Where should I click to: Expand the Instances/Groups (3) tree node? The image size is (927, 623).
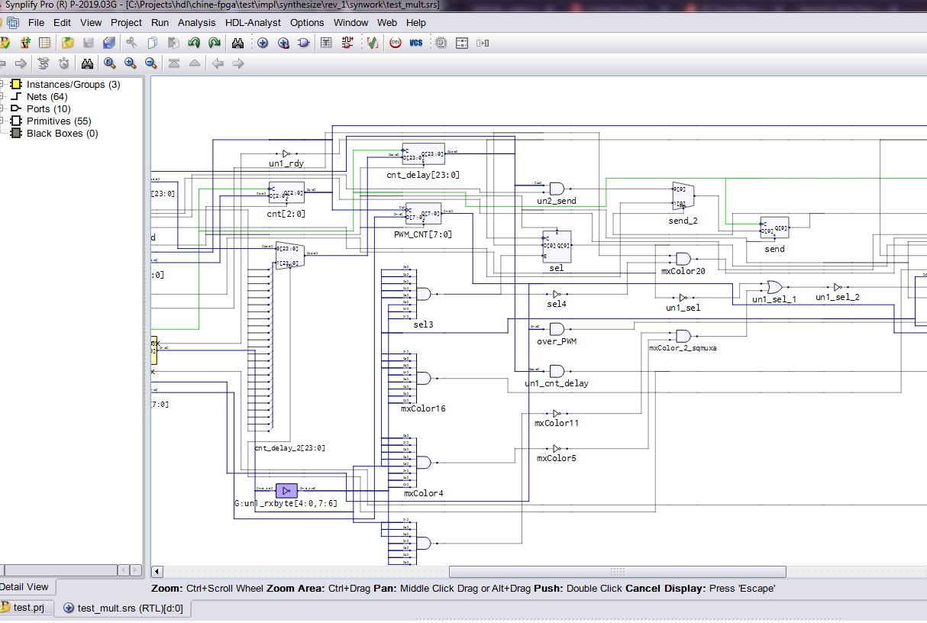[x=2, y=85]
